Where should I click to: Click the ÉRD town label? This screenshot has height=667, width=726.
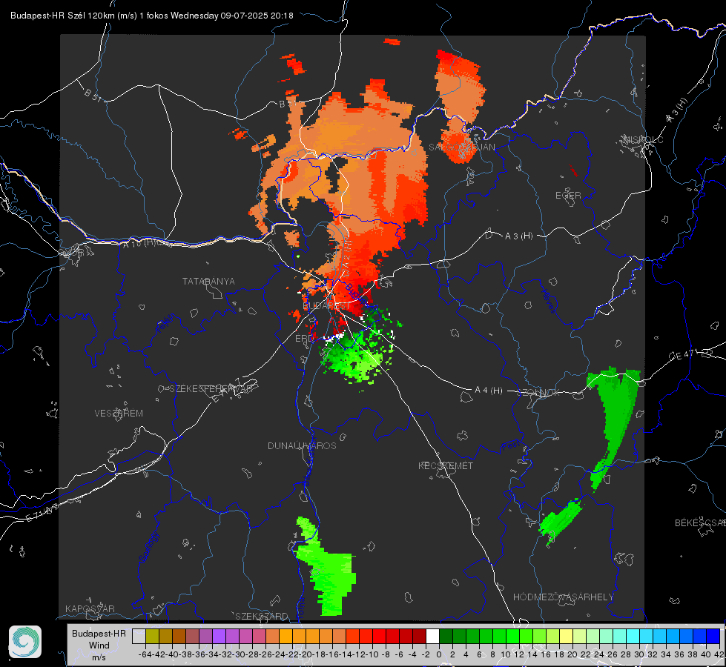click(x=304, y=339)
